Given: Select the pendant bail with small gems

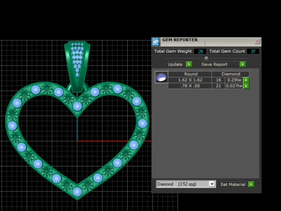Looking at the screenshot, I should click(77, 66).
